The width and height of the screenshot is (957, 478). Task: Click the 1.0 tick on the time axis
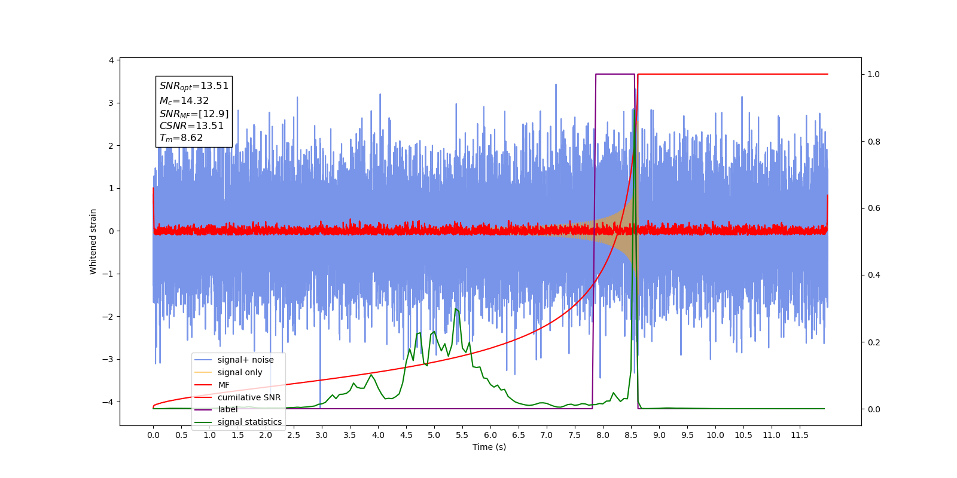click(x=209, y=435)
